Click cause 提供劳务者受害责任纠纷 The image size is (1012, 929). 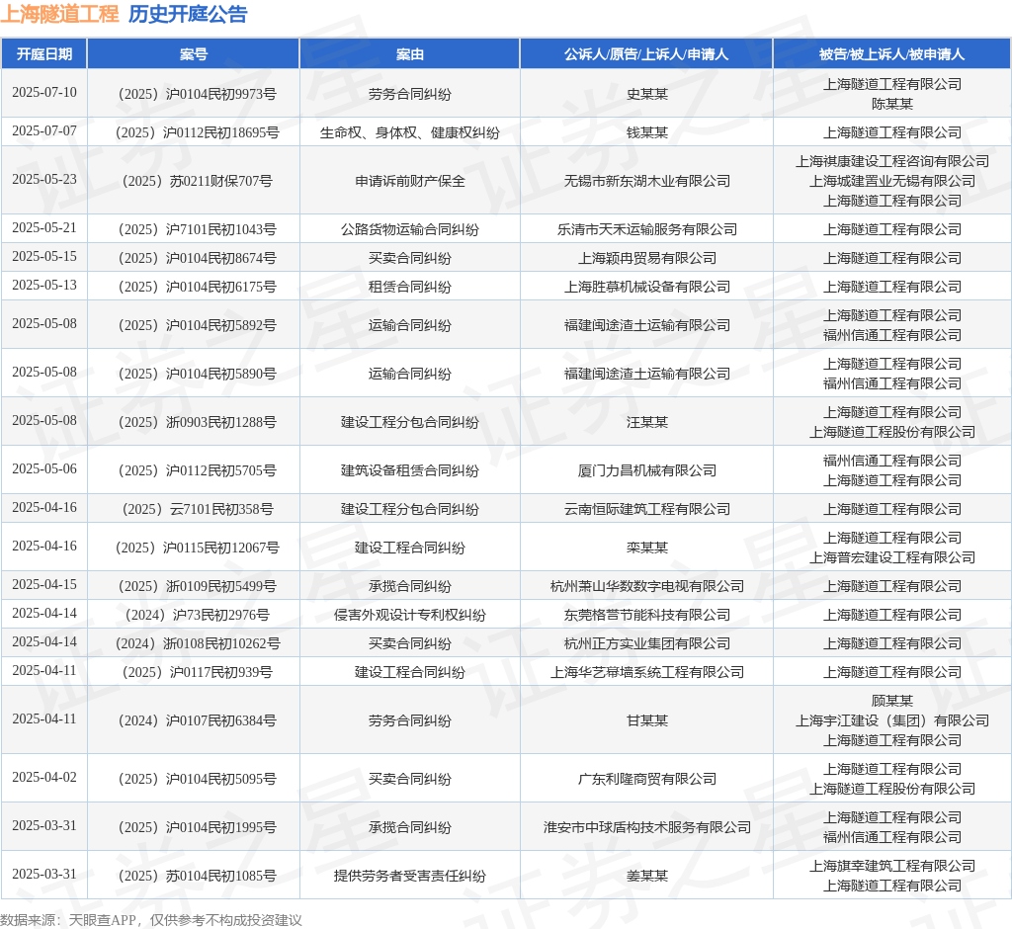tap(410, 876)
